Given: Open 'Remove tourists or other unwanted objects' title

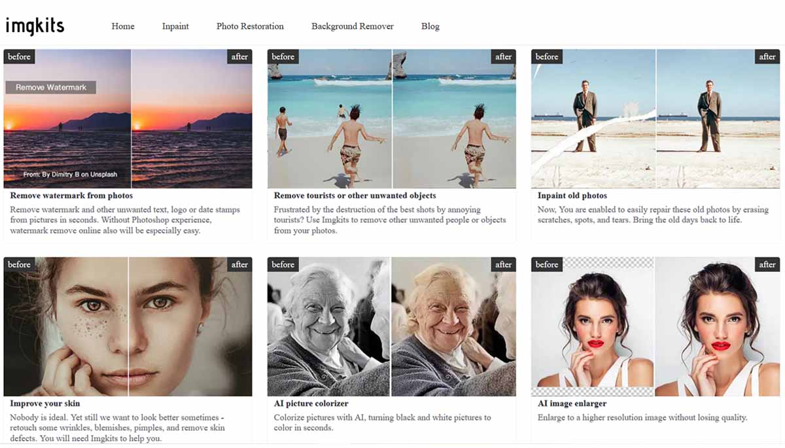Looking at the screenshot, I should tap(355, 196).
